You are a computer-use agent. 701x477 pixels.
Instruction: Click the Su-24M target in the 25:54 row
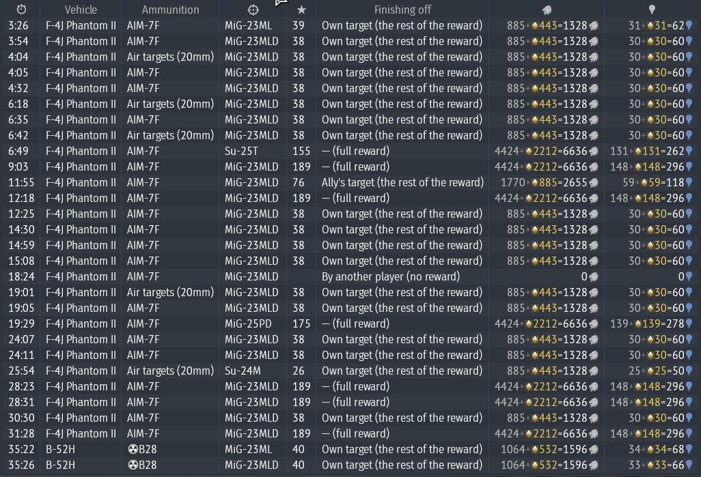click(x=245, y=371)
